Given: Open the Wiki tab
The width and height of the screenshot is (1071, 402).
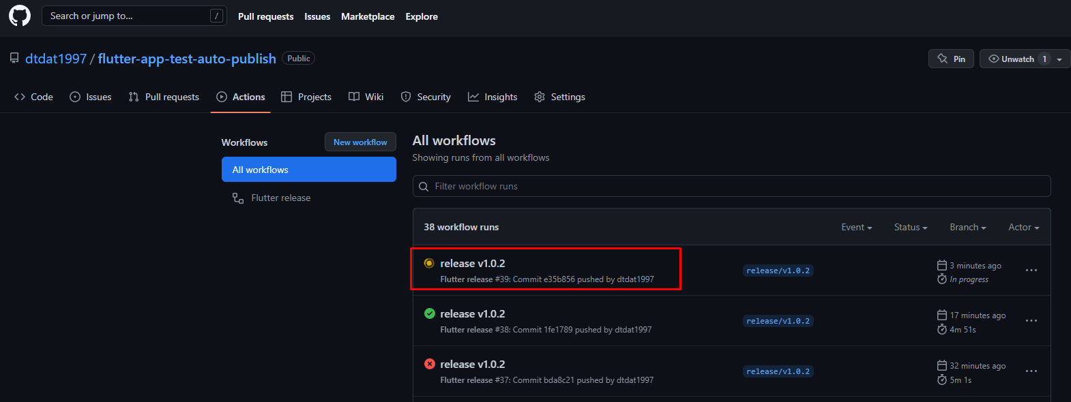Looking at the screenshot, I should [x=366, y=97].
